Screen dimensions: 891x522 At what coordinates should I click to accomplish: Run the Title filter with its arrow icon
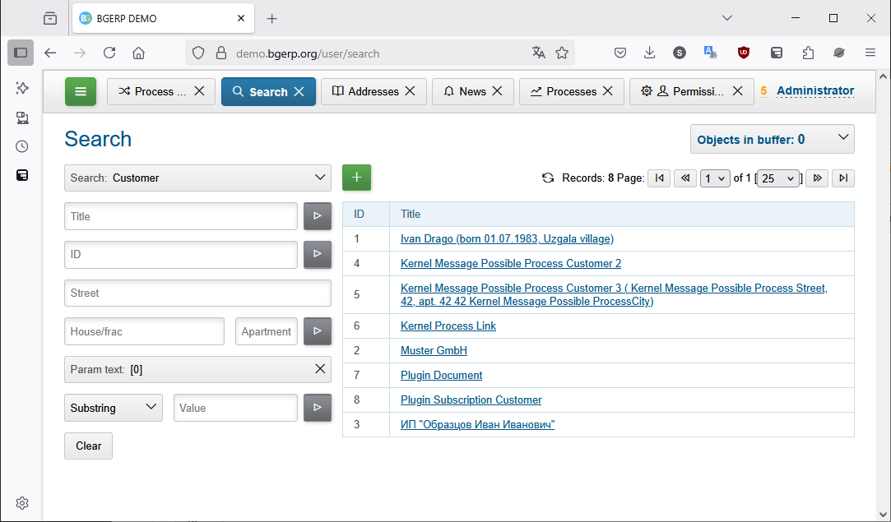click(318, 215)
